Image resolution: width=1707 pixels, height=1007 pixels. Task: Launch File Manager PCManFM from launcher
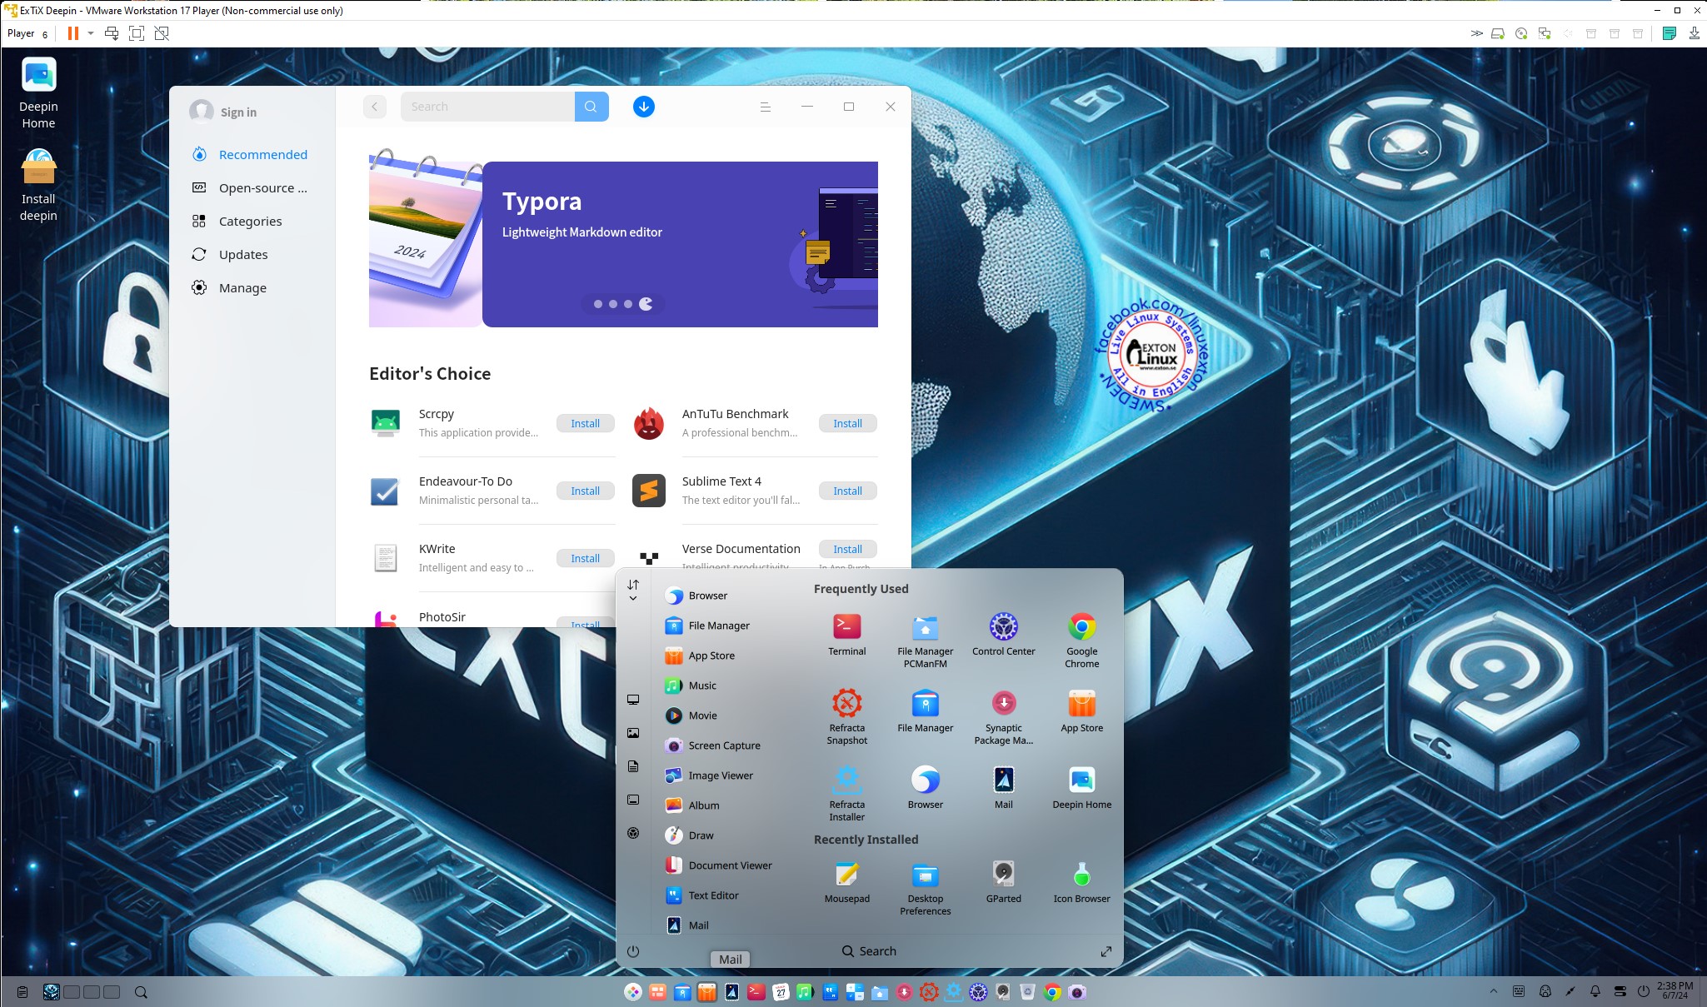click(925, 641)
